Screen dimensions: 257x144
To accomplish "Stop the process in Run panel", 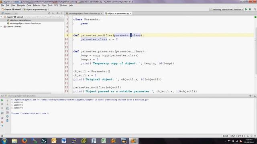I will click(2, 104).
